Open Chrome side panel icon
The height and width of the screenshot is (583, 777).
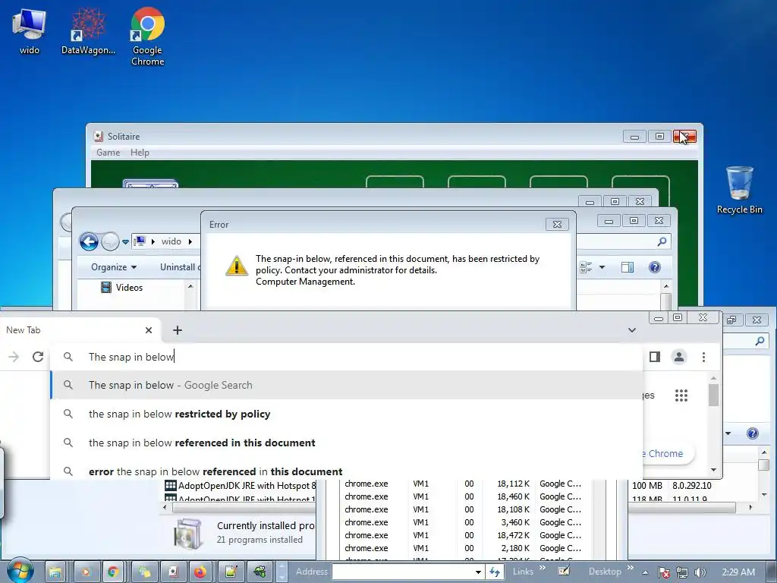[x=655, y=357]
